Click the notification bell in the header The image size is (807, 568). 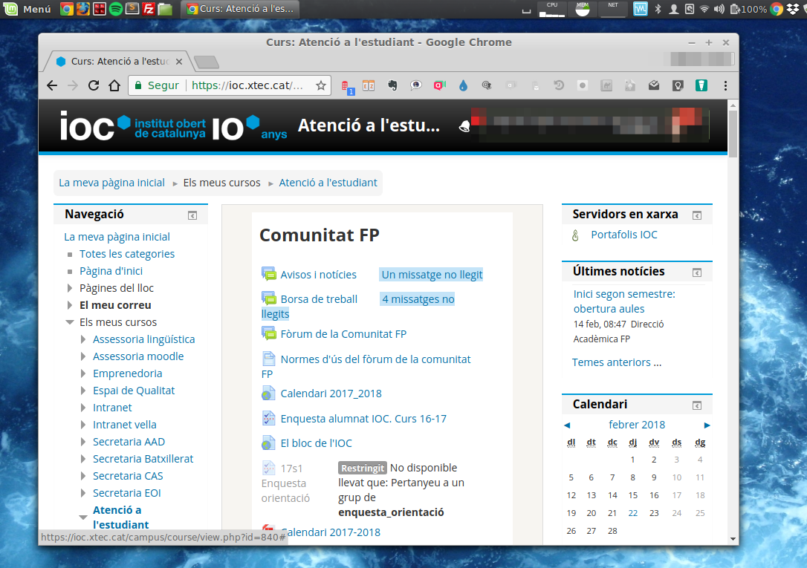[464, 125]
